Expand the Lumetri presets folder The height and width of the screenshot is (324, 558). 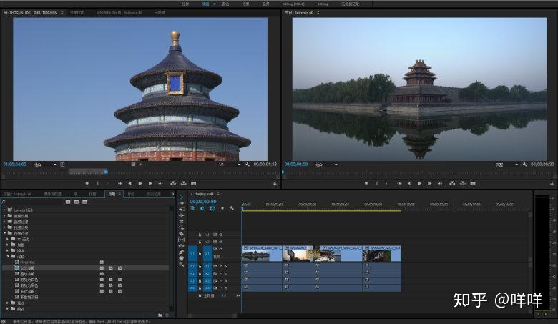pos(4,210)
